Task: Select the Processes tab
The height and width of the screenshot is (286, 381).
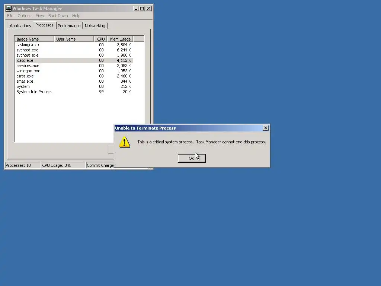Action: pyautogui.click(x=44, y=25)
